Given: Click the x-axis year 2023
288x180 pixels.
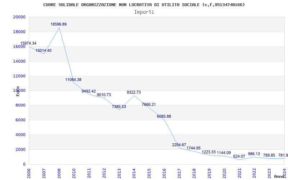Looking at the screenshot, I should point(270,174).
